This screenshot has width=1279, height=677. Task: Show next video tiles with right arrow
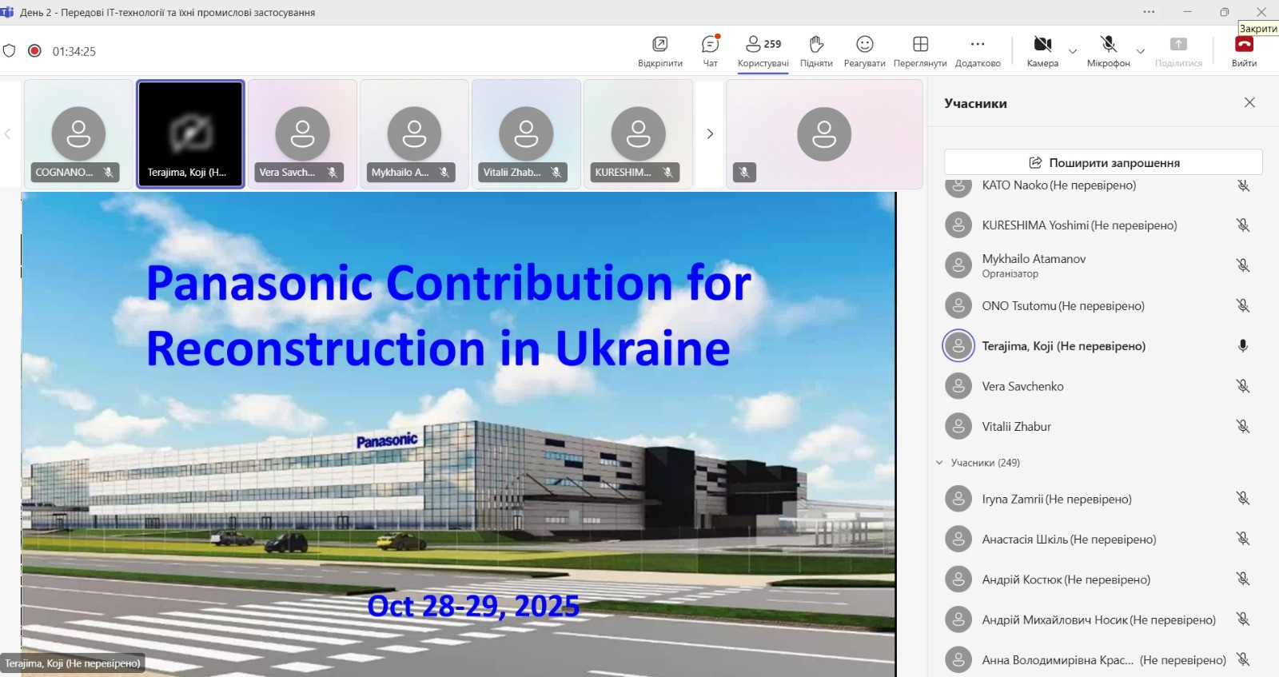tap(710, 134)
